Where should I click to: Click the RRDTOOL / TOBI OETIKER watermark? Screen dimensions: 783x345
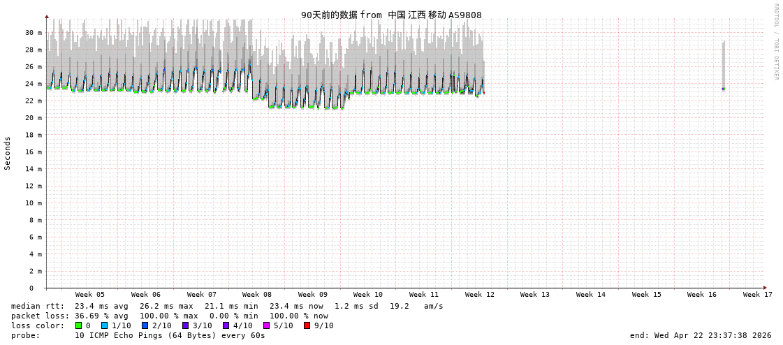click(775, 42)
